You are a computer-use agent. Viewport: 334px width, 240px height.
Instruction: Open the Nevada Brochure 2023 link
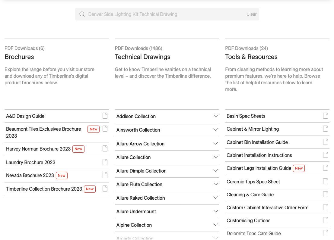click(30, 175)
